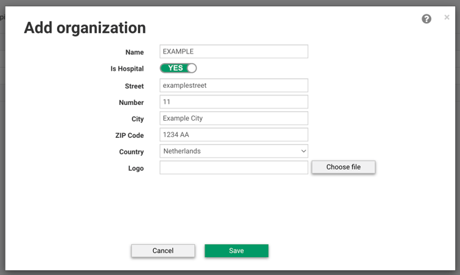Click the Is Hospital label
460x275 pixels.
pos(127,69)
